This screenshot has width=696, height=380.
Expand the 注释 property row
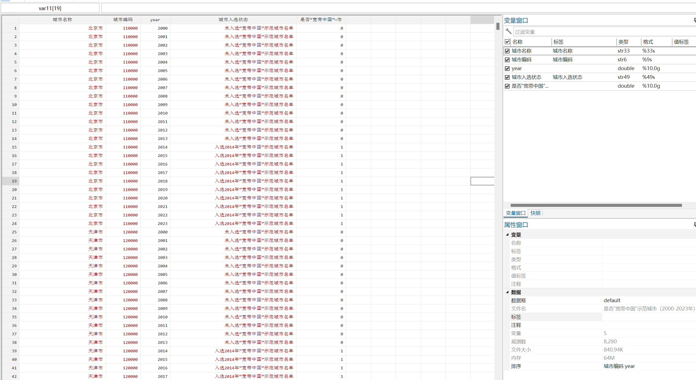pyautogui.click(x=507, y=325)
